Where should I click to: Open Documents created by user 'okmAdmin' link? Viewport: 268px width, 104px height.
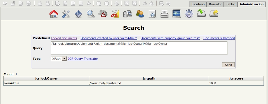pyautogui.click(x=109, y=38)
